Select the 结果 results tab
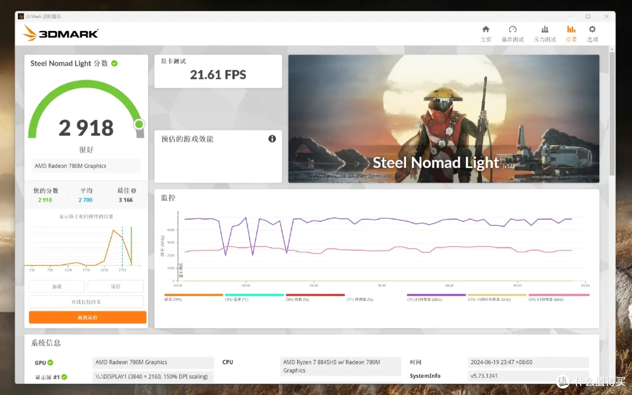 coord(571,34)
